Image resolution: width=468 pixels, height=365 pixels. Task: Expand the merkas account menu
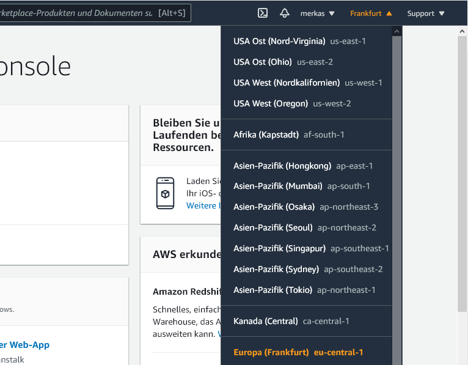point(318,13)
